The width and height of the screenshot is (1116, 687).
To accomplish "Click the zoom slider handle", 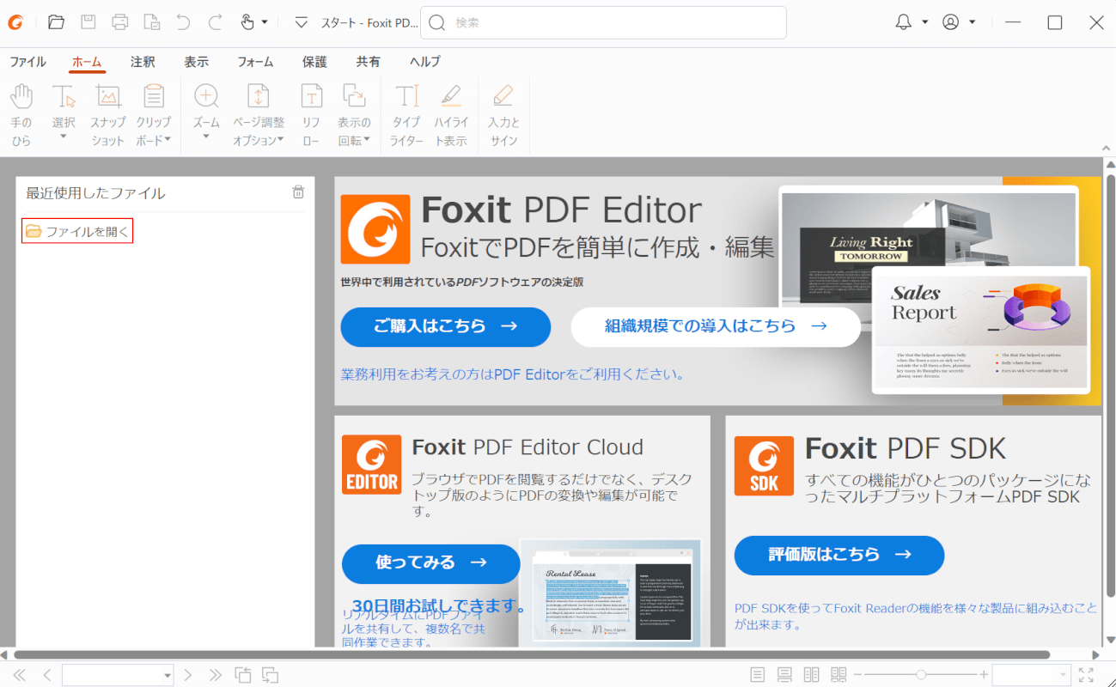I will tap(921, 675).
